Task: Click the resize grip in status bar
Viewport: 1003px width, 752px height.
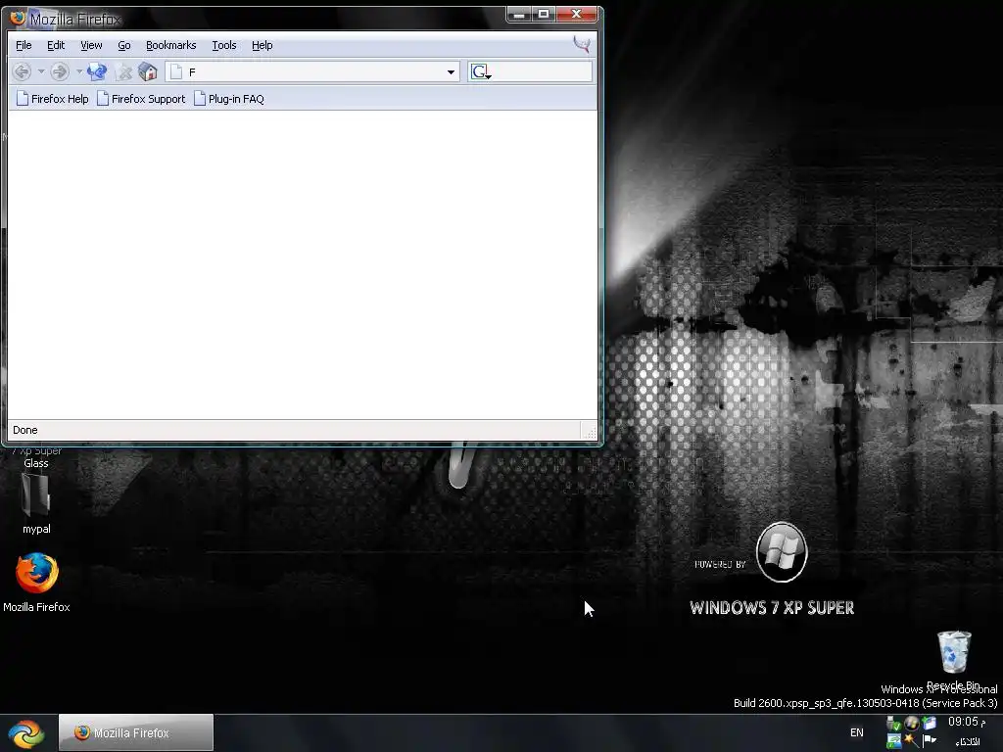Action: pos(591,432)
